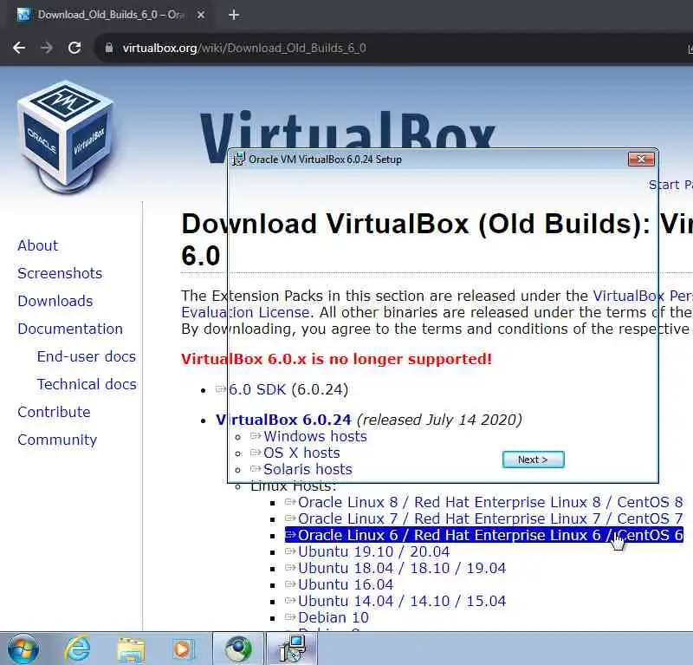Image resolution: width=693 pixels, height=665 pixels.
Task: Click the VirtualBox cube logo
Action: (x=65, y=136)
